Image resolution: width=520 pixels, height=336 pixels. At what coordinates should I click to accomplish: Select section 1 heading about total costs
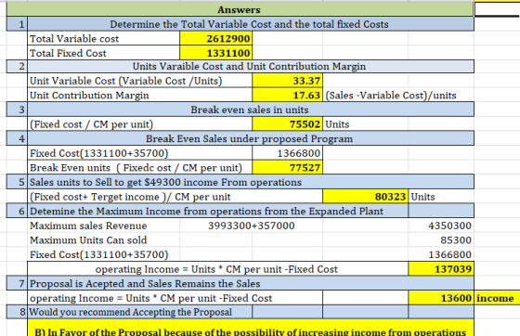coord(251,24)
